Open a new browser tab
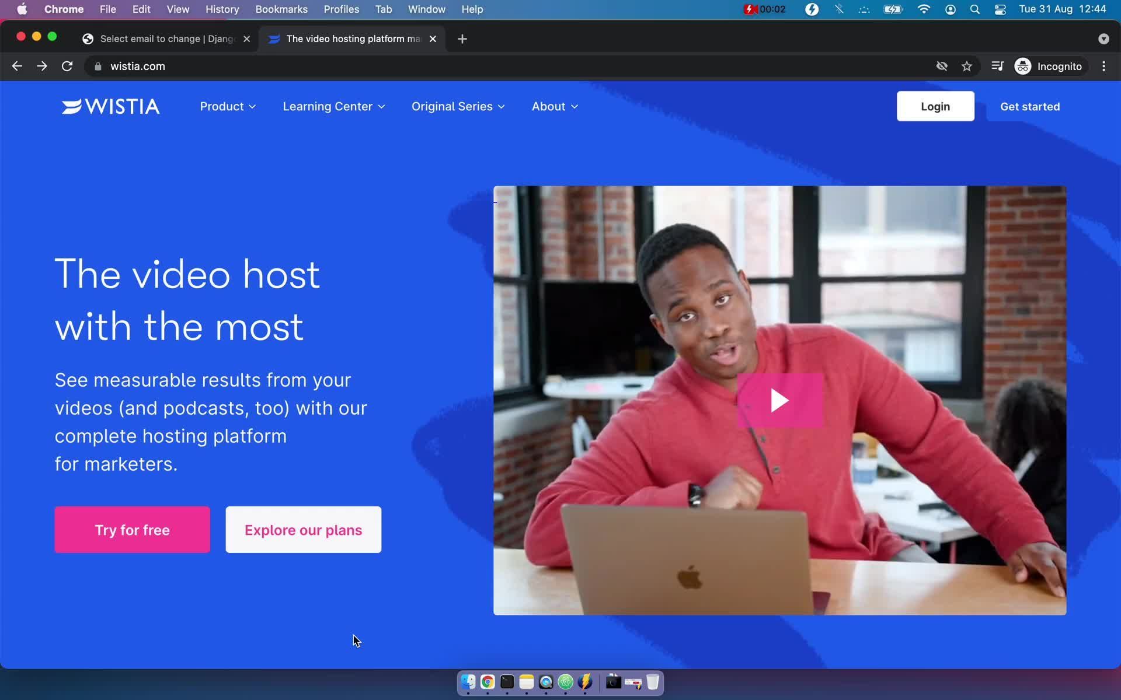The height and width of the screenshot is (700, 1121). pyautogui.click(x=462, y=39)
